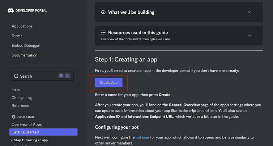Click the Command key badge in Search
This screenshot has width=273, height=146.
point(61,76)
